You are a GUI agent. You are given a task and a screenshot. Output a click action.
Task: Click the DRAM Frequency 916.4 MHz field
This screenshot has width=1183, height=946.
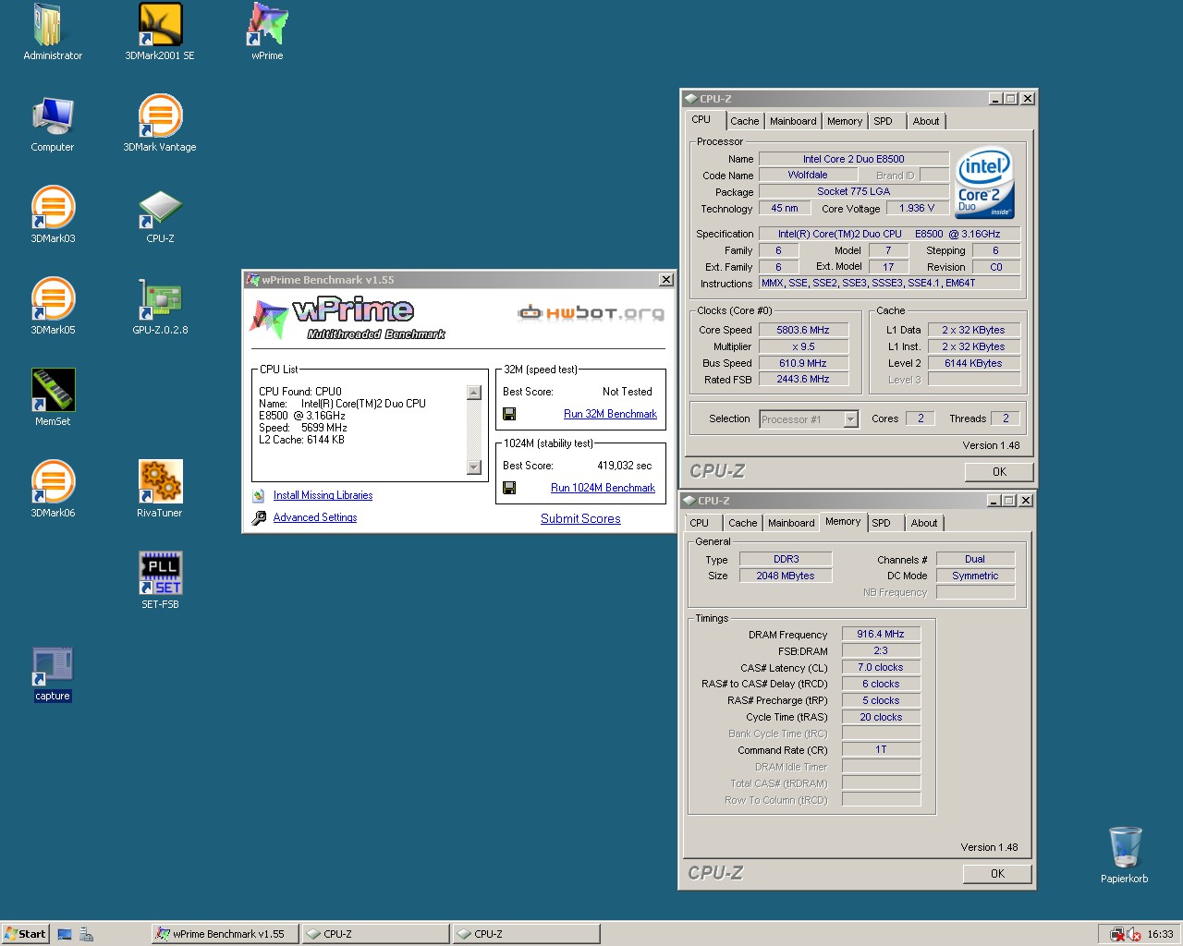pyautogui.click(x=881, y=634)
